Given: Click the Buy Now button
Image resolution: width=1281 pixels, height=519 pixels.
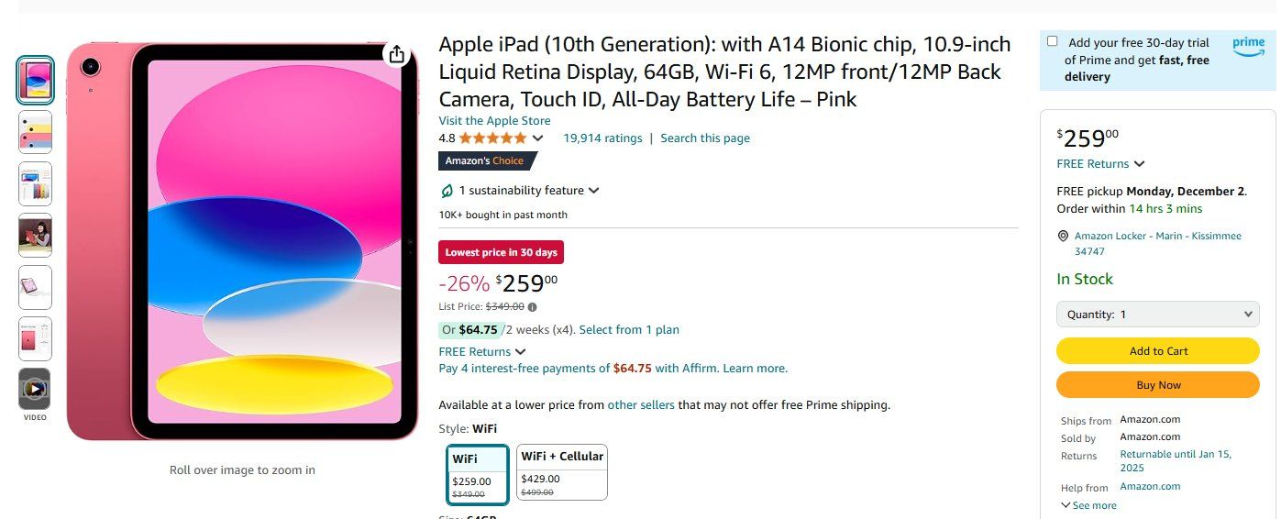Looking at the screenshot, I should [1158, 385].
